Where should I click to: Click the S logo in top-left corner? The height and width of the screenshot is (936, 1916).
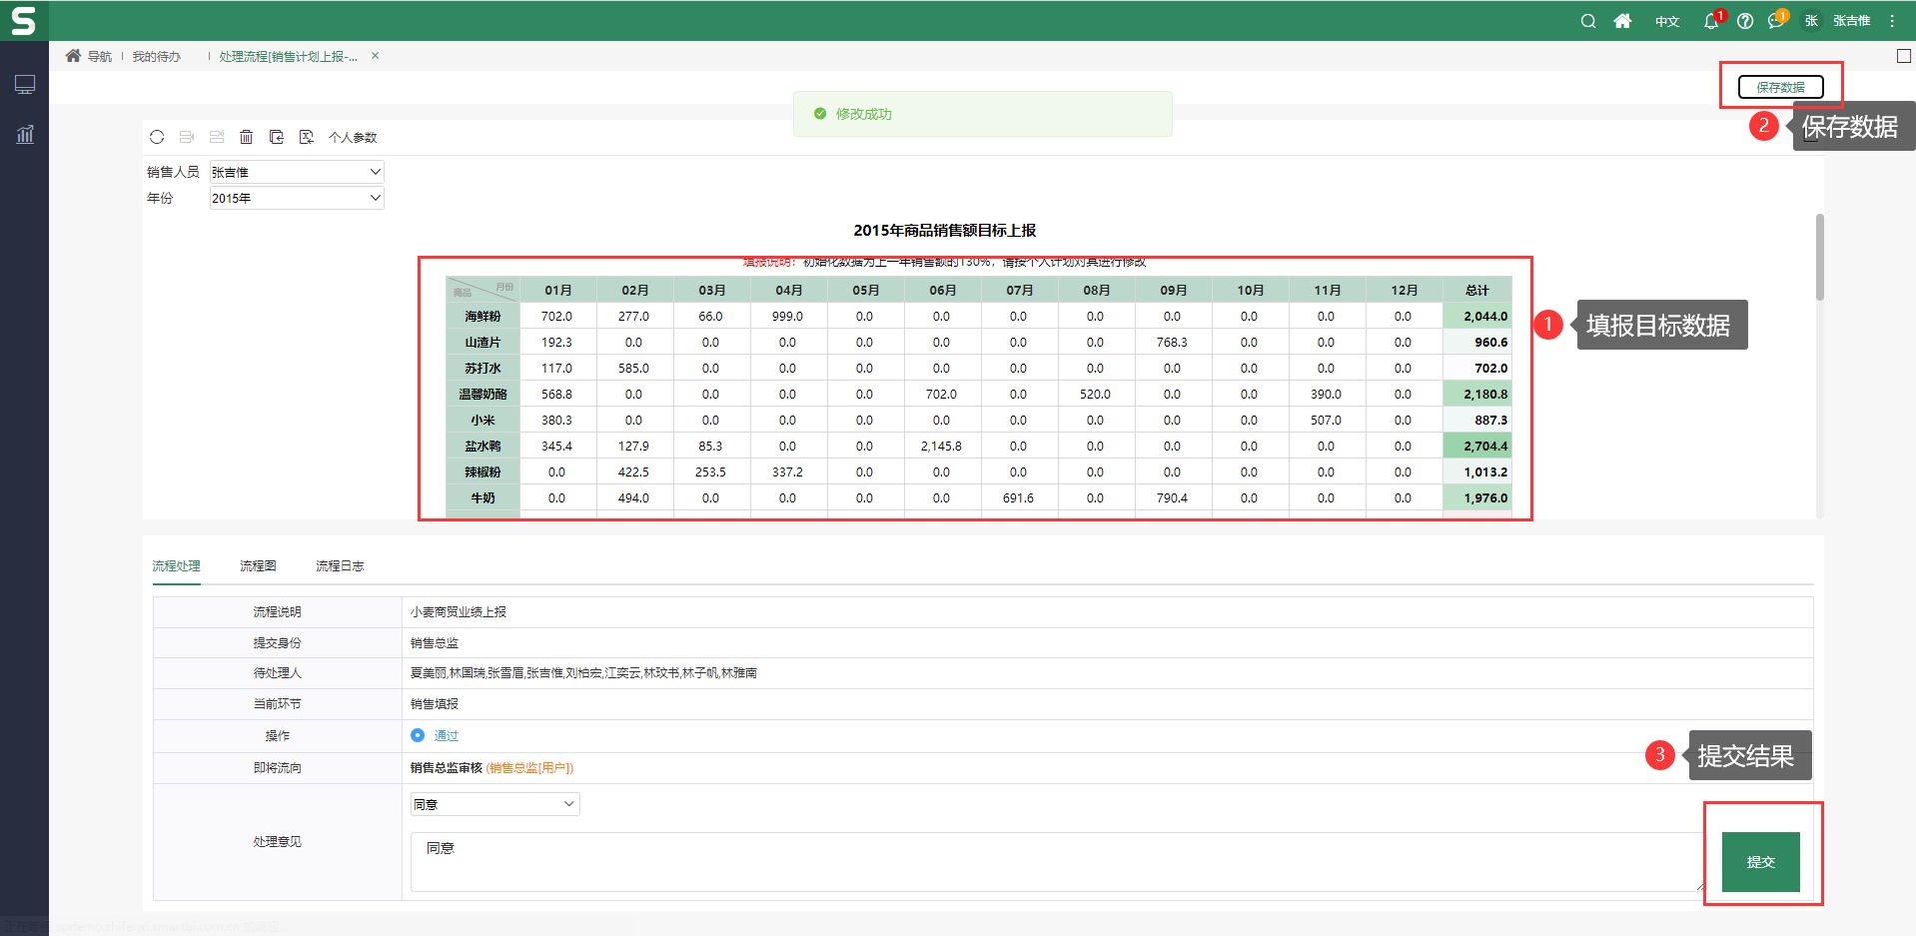23,20
